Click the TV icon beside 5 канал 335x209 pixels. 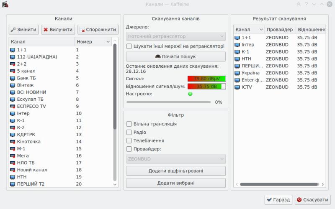pos(12,71)
